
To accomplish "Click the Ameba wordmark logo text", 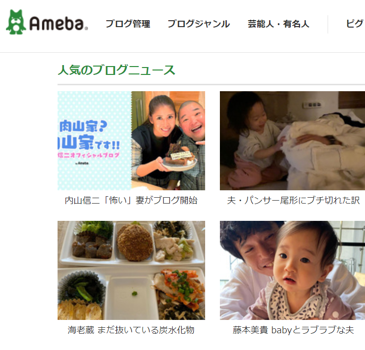I will [59, 24].
